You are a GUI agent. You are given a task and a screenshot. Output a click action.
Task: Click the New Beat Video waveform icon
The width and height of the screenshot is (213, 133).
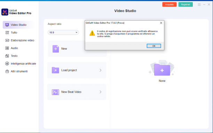click(x=55, y=92)
